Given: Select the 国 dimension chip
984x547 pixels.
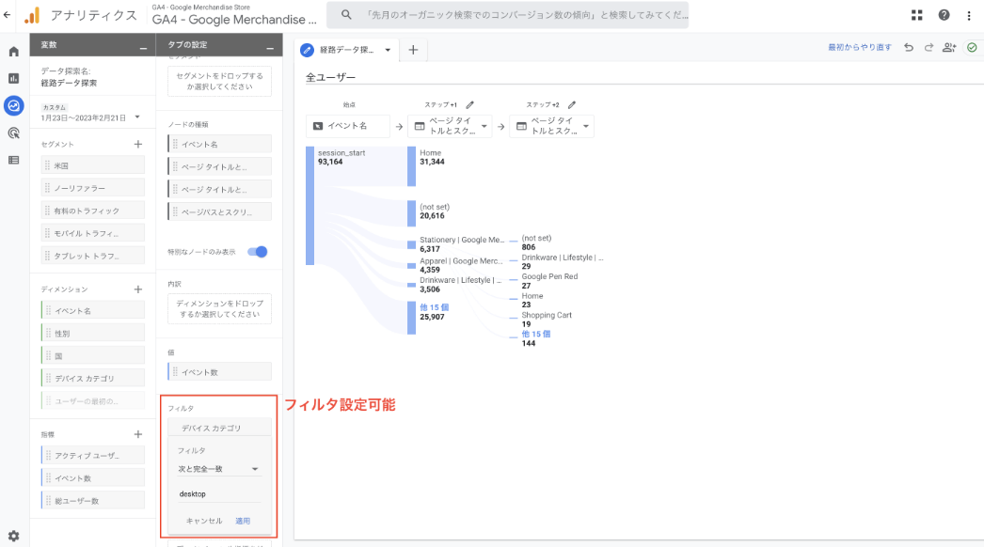Looking at the screenshot, I should tap(93, 355).
